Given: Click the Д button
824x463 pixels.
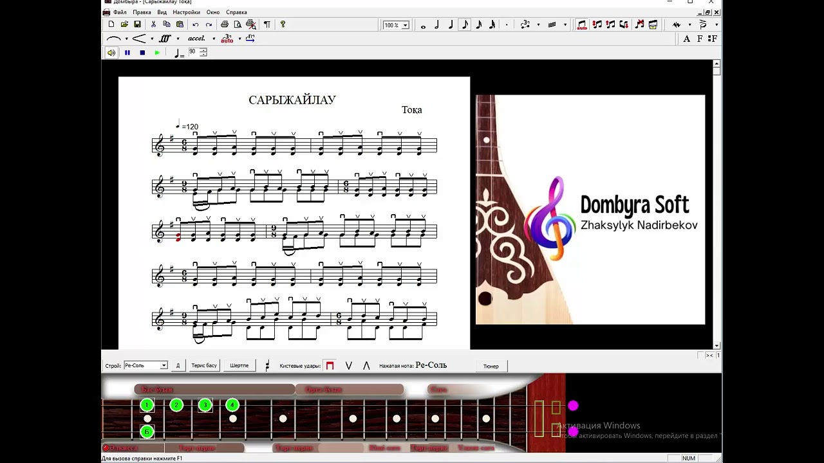Looking at the screenshot, I should point(178,365).
